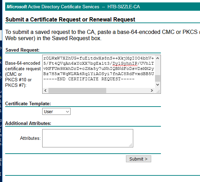
Task: Click the horizontal scrollbar thumb in Saved Request
Action: pos(77,90)
